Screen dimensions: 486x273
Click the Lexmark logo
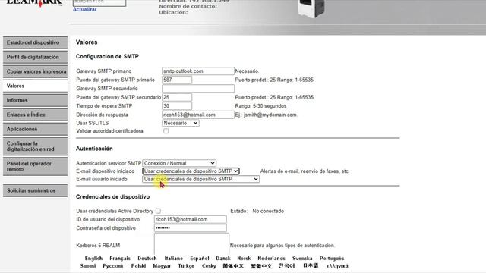point(34,3)
